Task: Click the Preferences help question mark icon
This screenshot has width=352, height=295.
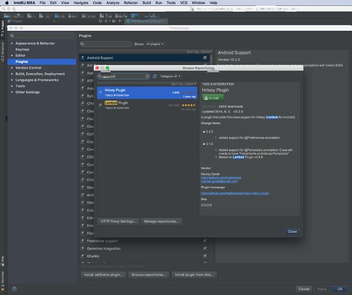Action: pos(14,289)
